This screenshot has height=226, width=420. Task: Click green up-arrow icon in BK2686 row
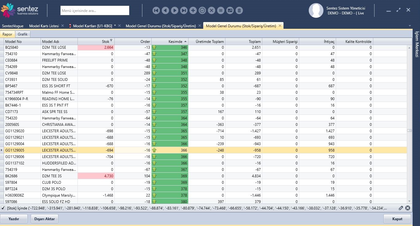[154, 176]
